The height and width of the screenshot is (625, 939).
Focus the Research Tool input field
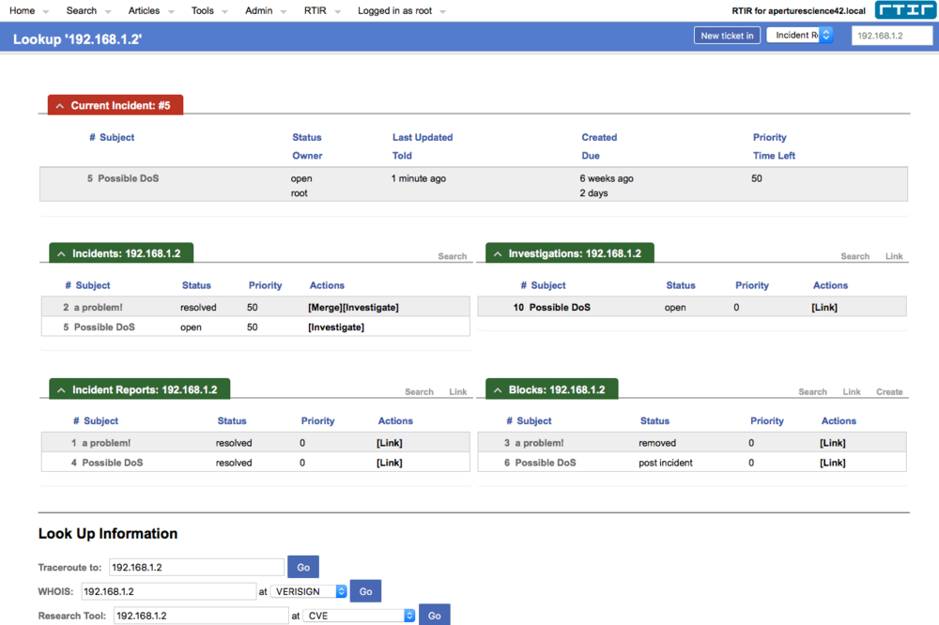tap(201, 616)
